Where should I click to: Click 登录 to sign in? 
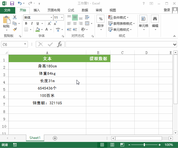pyautogui.click(x=167, y=10)
